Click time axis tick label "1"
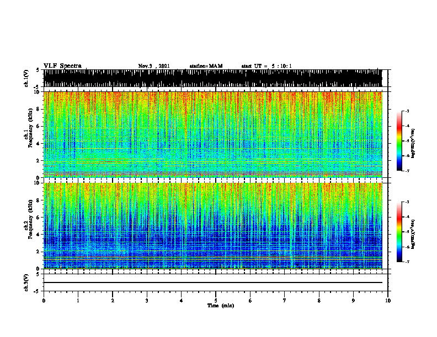 (78, 301)
